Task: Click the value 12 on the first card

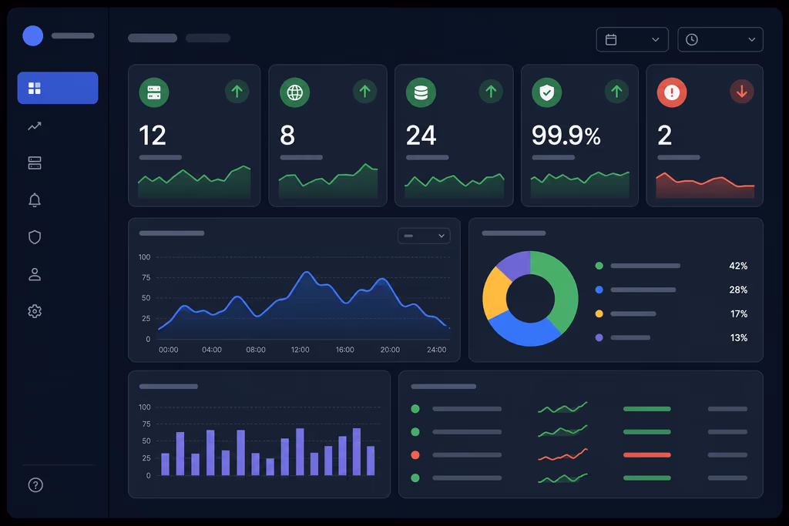Action: tap(152, 136)
